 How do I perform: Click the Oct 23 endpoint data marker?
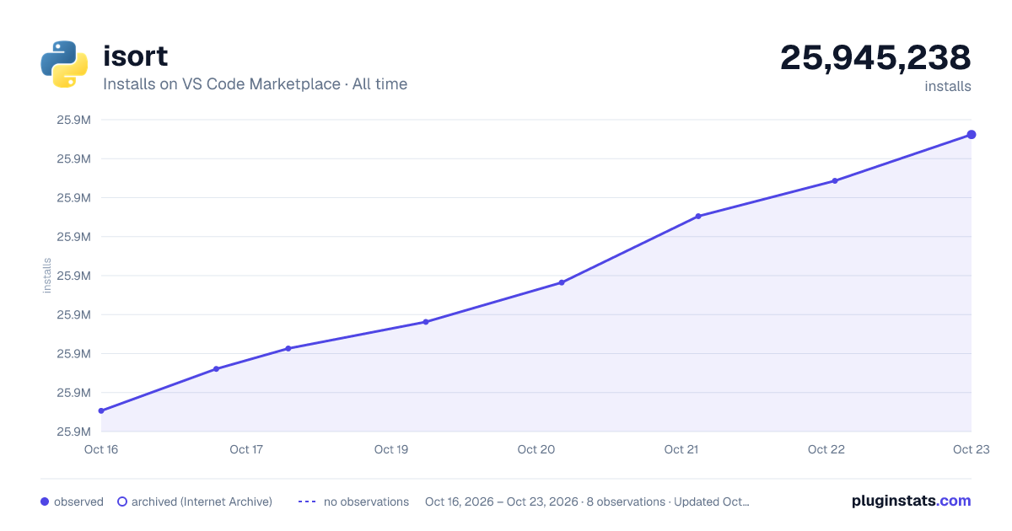tap(972, 135)
